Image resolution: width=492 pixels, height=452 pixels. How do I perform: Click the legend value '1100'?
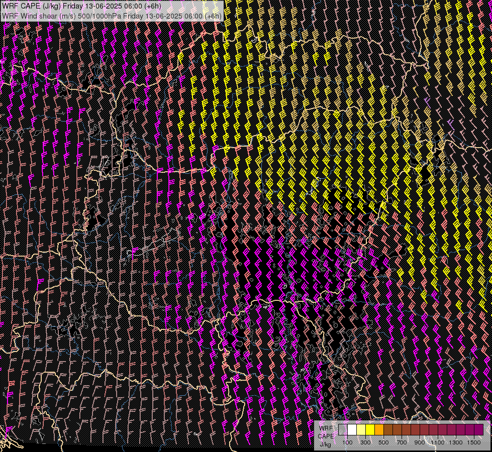point(438,442)
